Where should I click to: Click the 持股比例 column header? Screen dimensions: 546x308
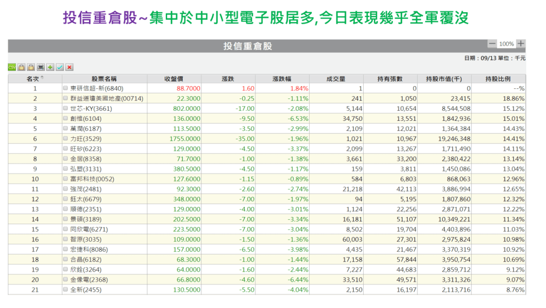tap(498, 79)
